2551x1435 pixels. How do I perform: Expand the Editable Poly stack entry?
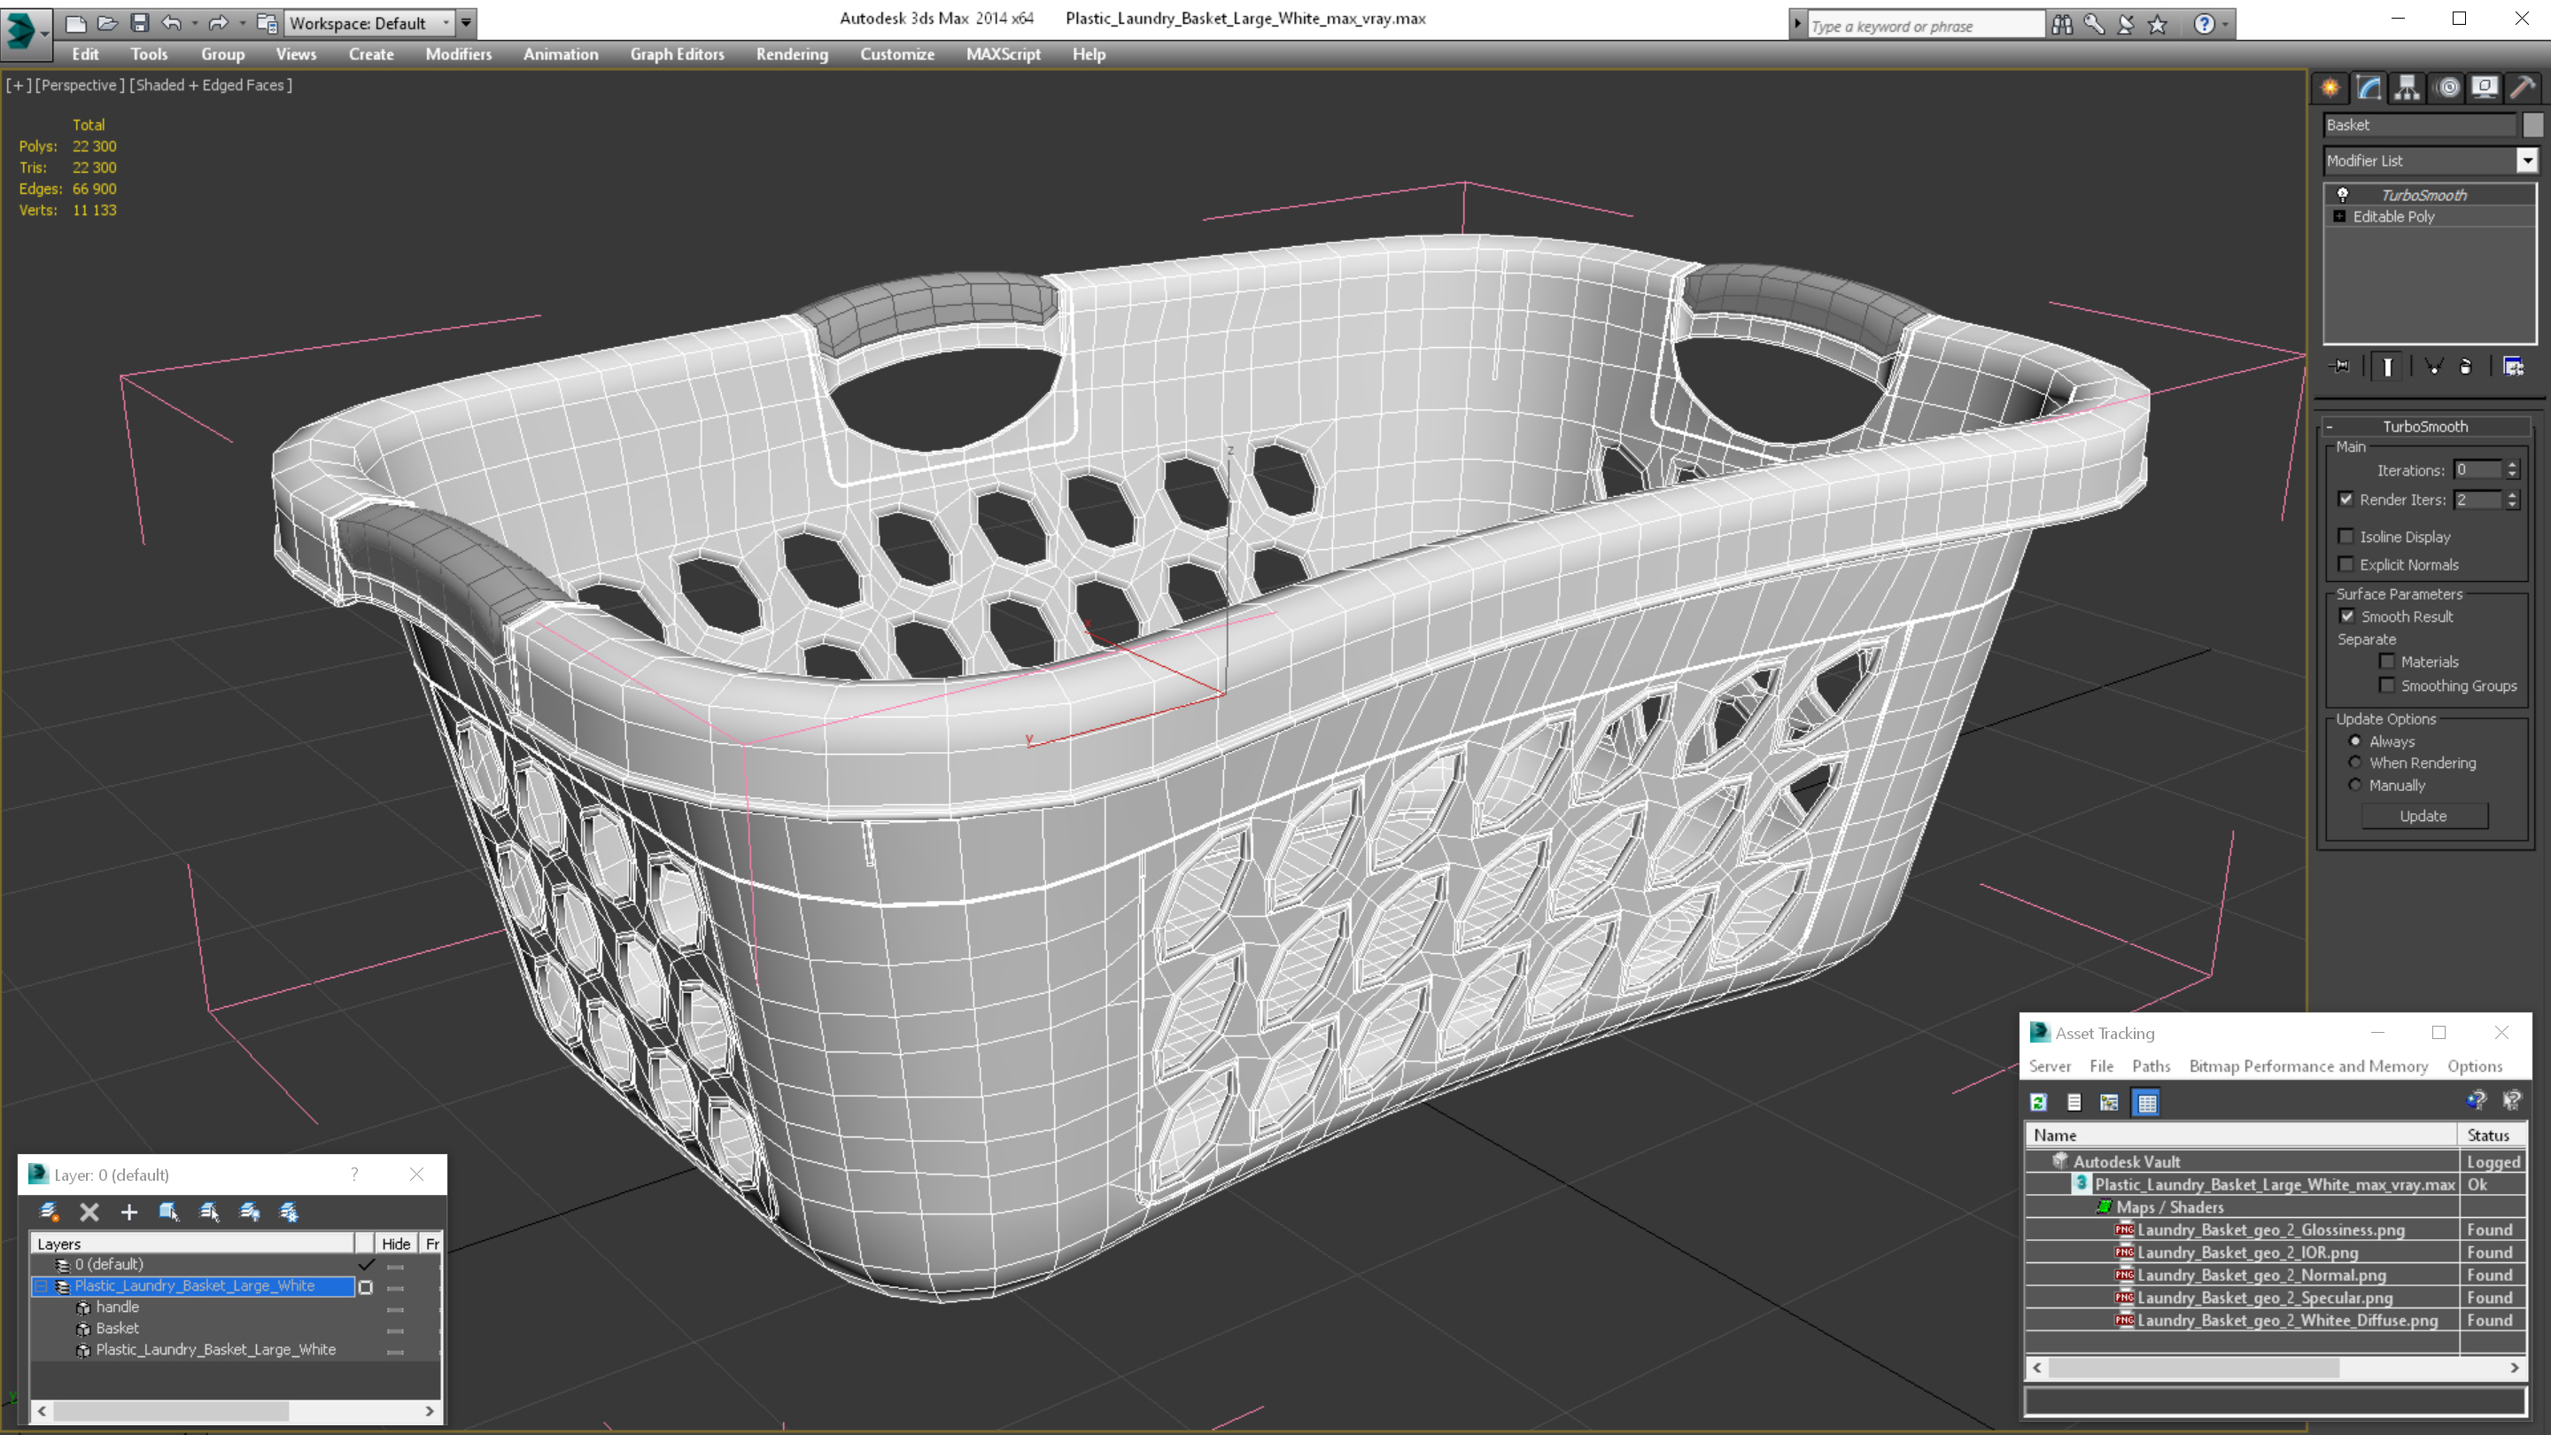pyautogui.click(x=2340, y=217)
